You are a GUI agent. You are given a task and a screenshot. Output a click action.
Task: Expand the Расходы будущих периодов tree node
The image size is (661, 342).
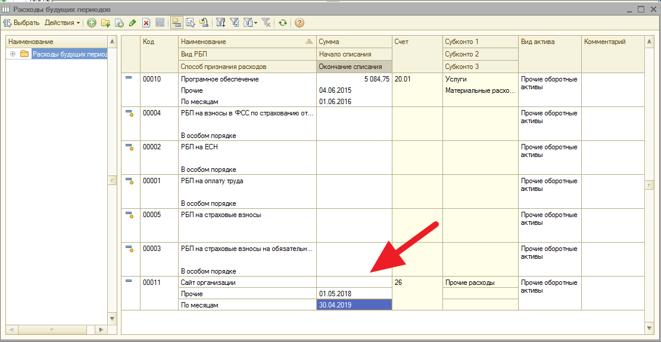(x=13, y=54)
